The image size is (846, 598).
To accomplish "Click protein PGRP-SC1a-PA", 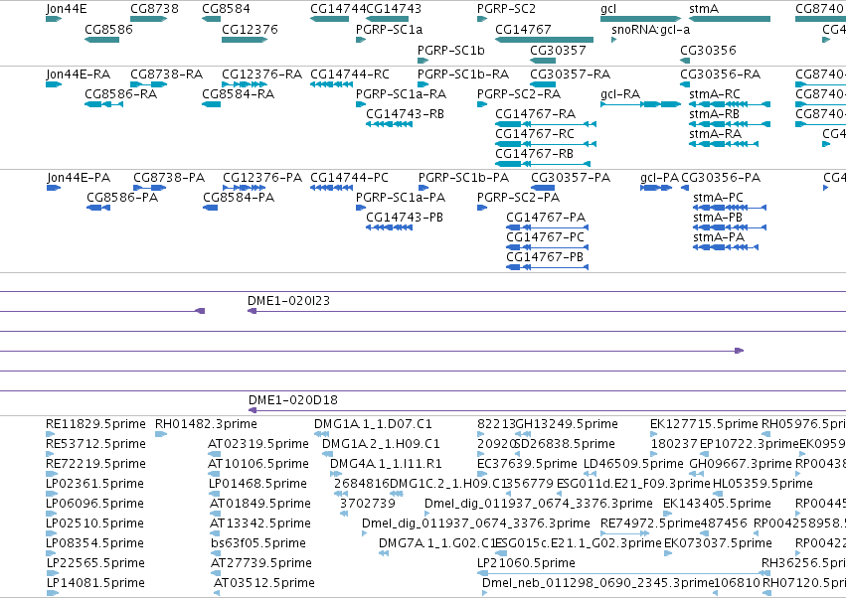I will [x=401, y=198].
